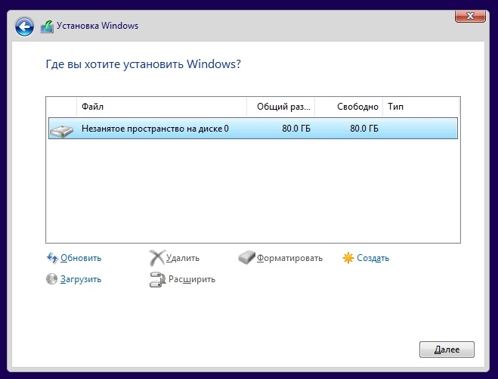Click the 80.0 ГБ free space value
The width and height of the screenshot is (498, 379).
tap(364, 129)
